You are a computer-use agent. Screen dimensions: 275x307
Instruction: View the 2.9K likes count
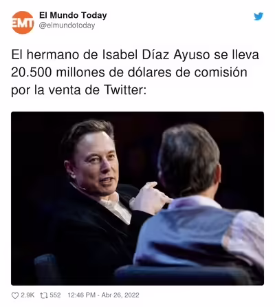click(27, 295)
